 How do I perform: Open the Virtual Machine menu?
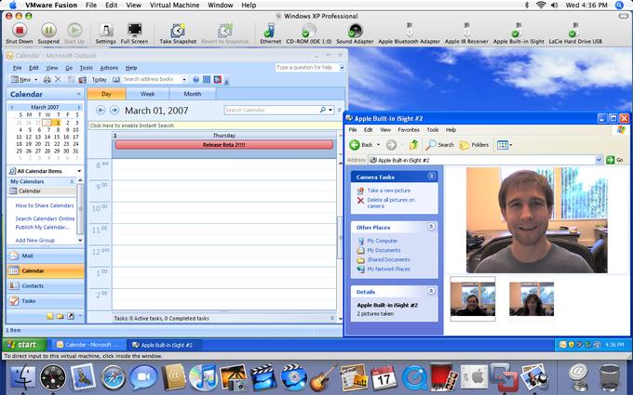click(174, 6)
